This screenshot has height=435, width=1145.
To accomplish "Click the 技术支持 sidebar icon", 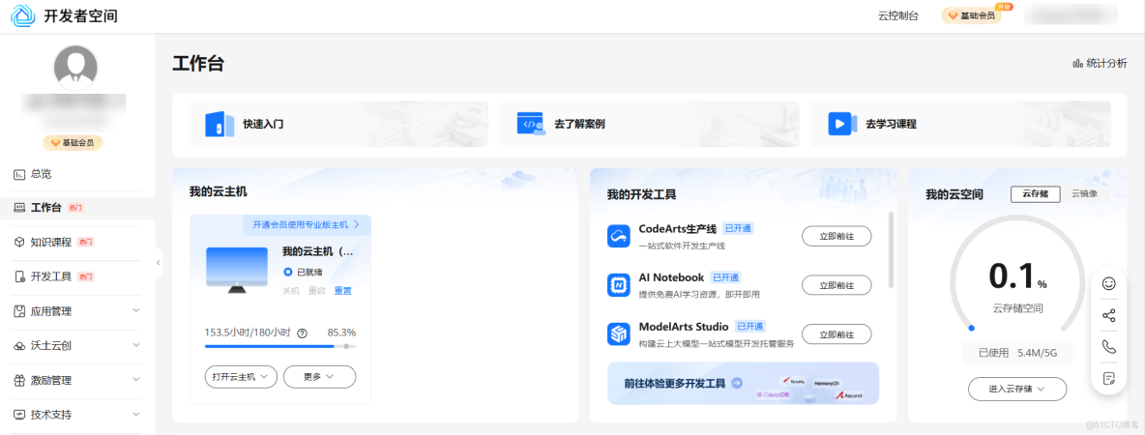I will click(19, 415).
